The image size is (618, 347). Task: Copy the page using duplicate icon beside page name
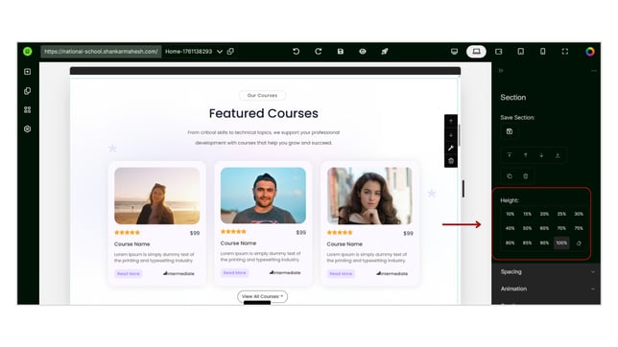pyautogui.click(x=230, y=51)
